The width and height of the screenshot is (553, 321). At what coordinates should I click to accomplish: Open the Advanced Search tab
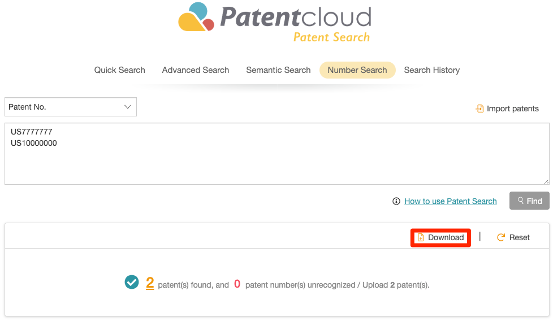point(196,70)
